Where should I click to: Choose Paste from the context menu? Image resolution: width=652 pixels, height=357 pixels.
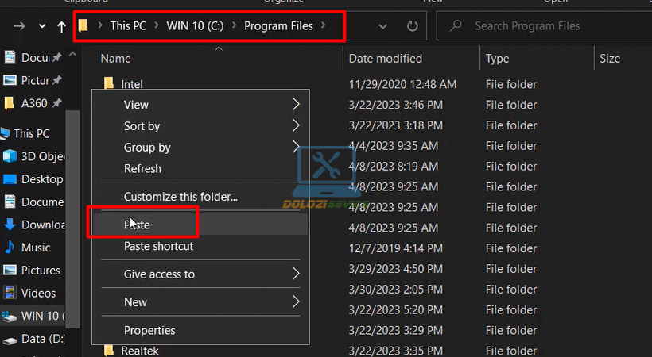137,225
